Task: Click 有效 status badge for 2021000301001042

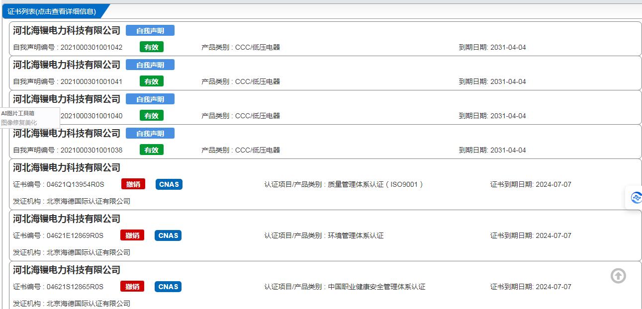Action: click(x=151, y=47)
